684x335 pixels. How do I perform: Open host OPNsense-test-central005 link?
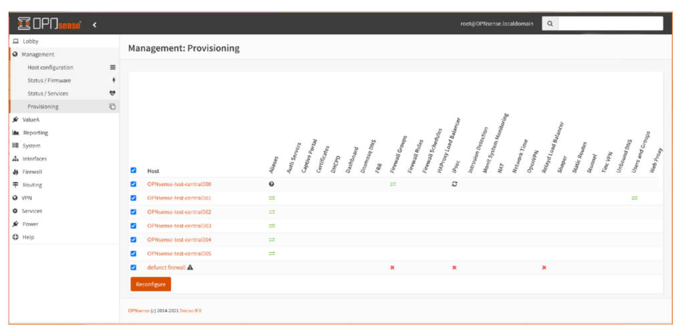[179, 254]
